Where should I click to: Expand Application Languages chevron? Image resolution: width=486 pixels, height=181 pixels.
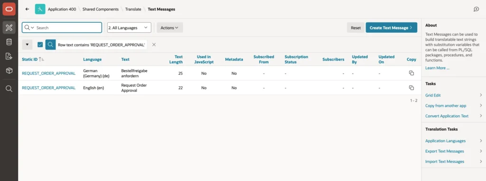point(480,141)
